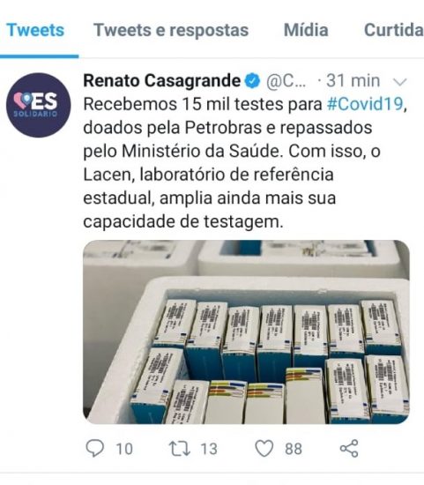
Task: Tap the share icon under the tweet
Action: coord(349,449)
